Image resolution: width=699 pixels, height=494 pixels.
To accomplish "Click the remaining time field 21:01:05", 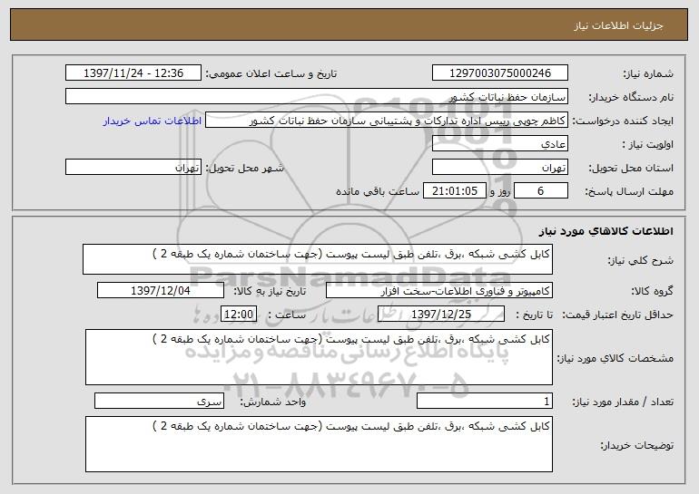I will coord(454,191).
